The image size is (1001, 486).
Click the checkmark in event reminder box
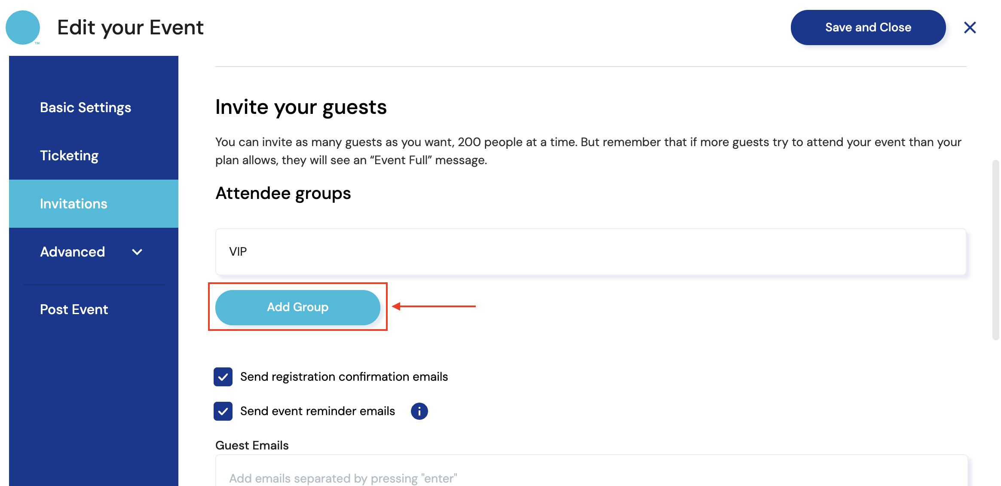tap(223, 412)
